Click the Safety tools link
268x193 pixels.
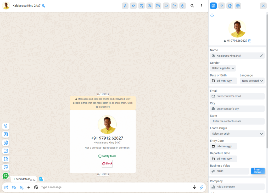(107, 156)
